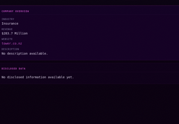This screenshot has width=179, height=124.
Task: Click the Insurance industry value
Action: (10, 24)
